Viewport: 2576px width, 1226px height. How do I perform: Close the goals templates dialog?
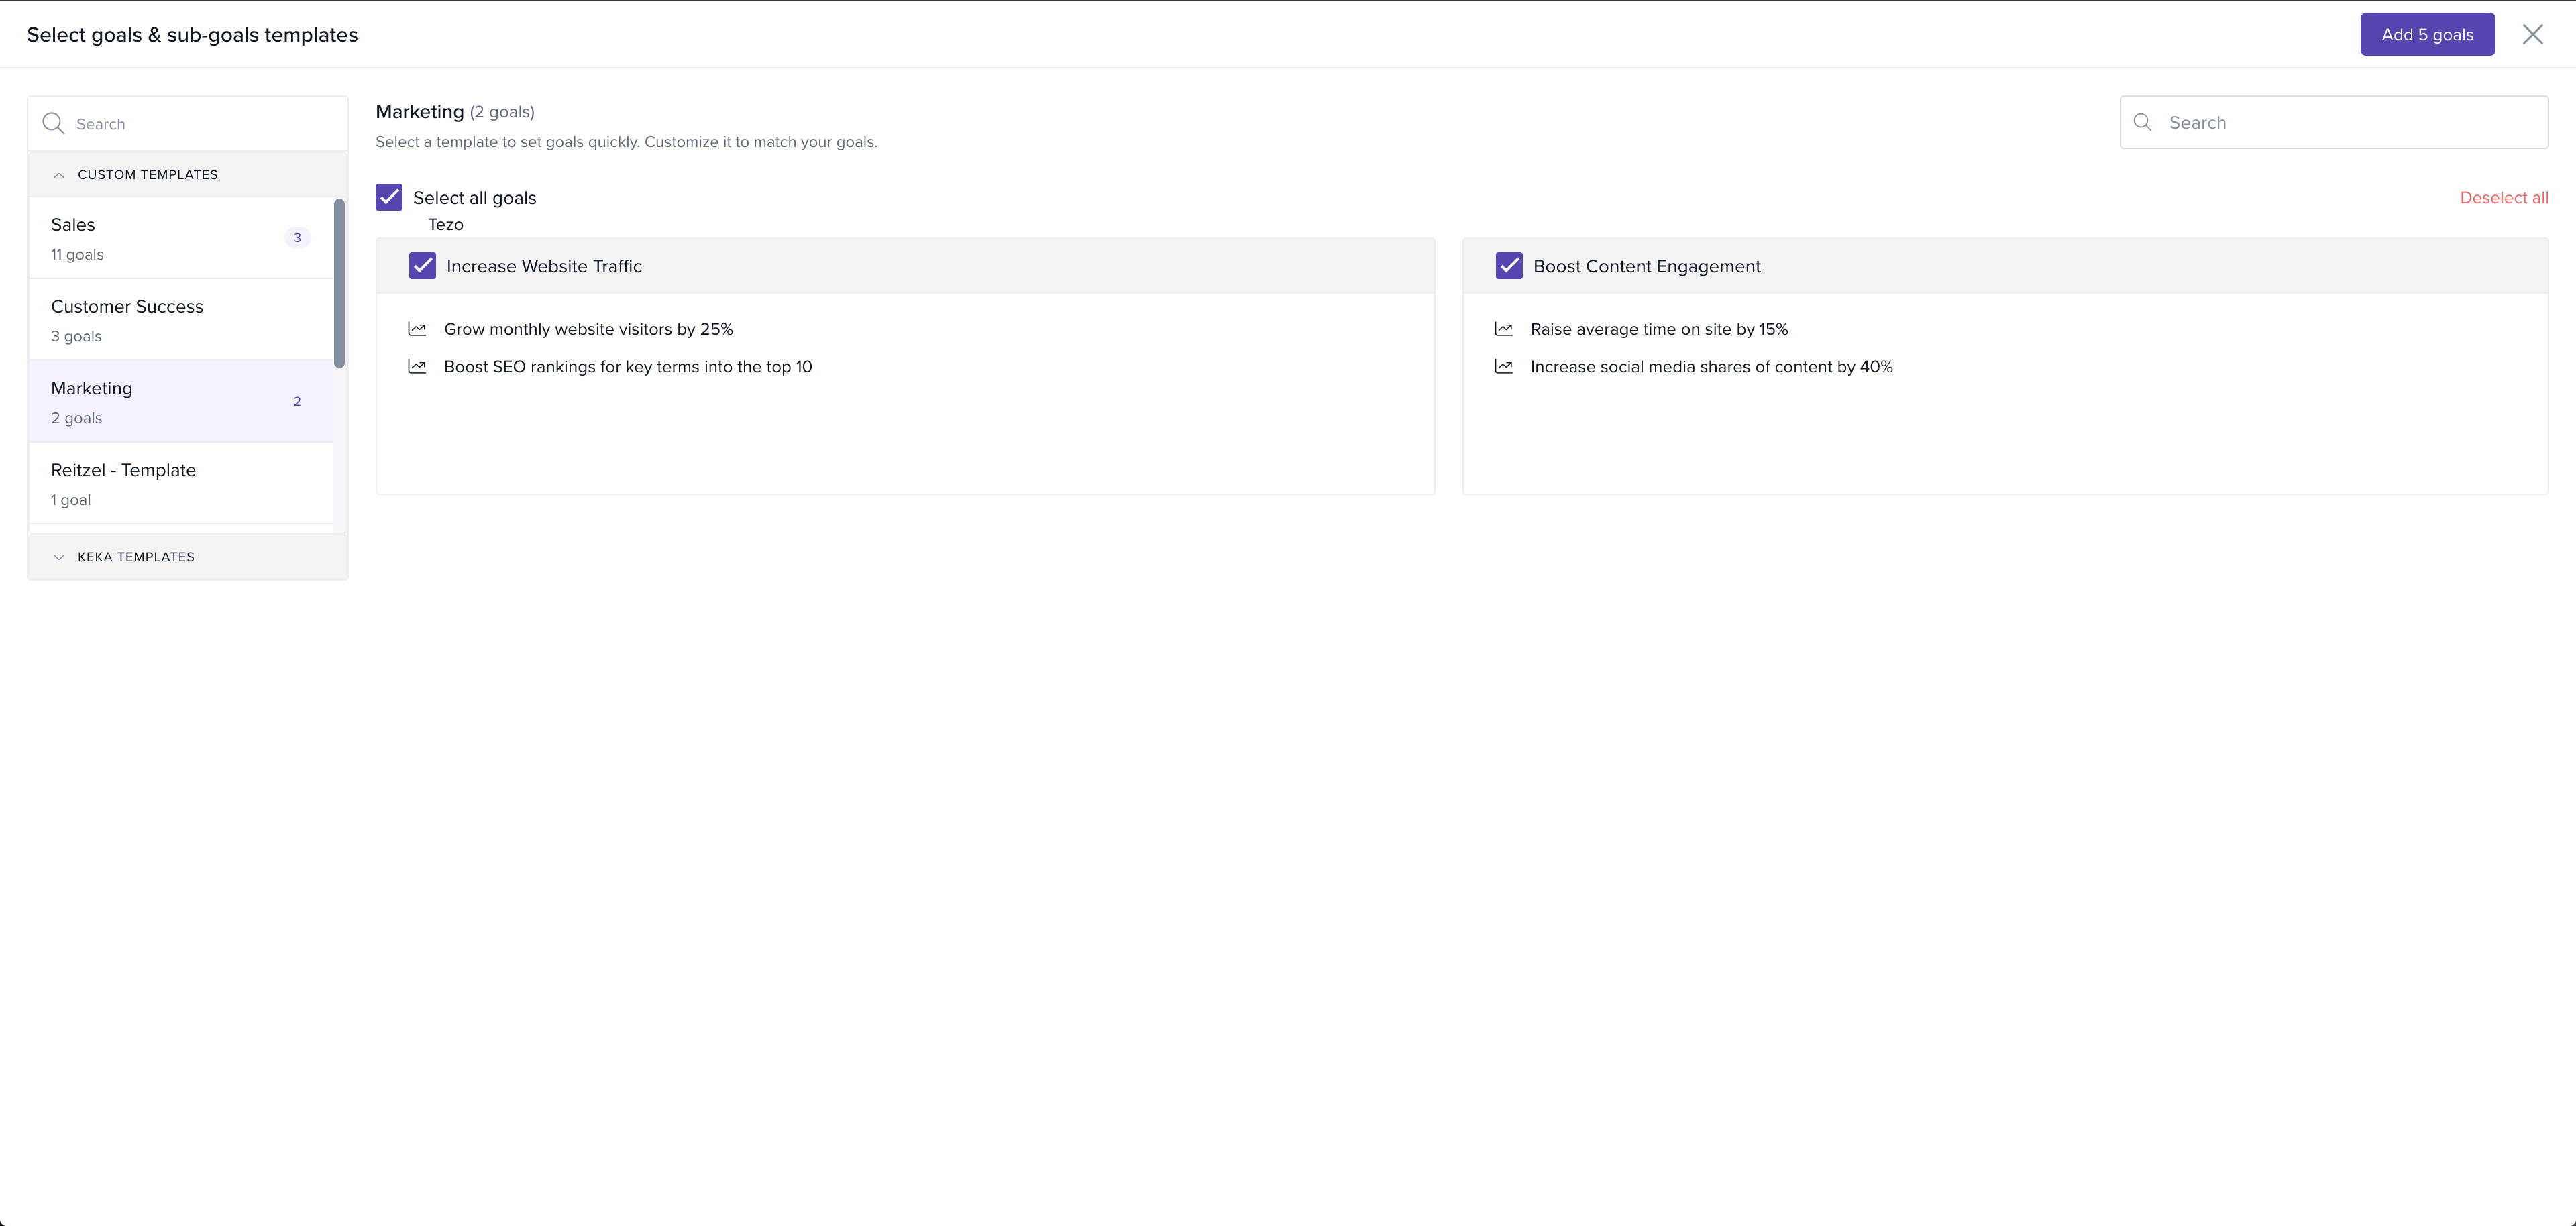click(x=2532, y=35)
